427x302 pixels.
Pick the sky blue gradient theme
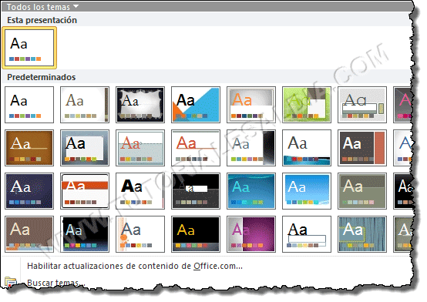pos(307,191)
